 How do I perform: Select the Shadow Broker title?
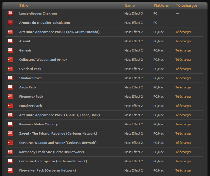tap(31, 78)
